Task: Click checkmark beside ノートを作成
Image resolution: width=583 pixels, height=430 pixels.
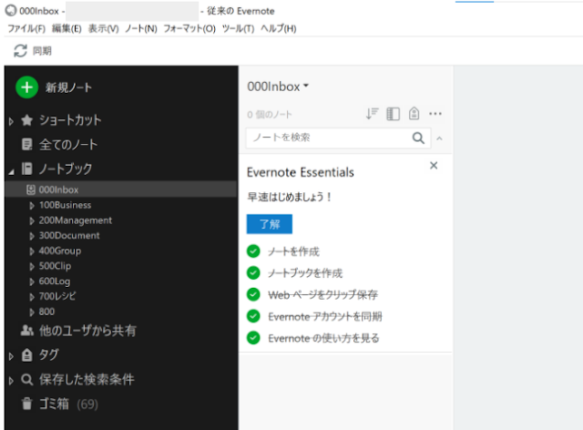Action: coord(253,251)
